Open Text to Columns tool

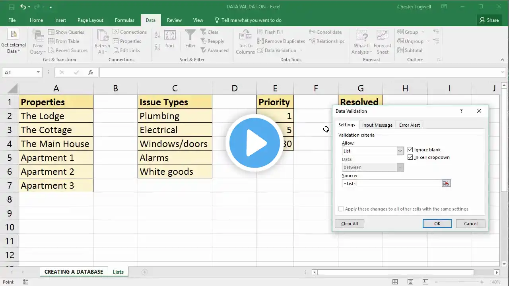click(245, 42)
